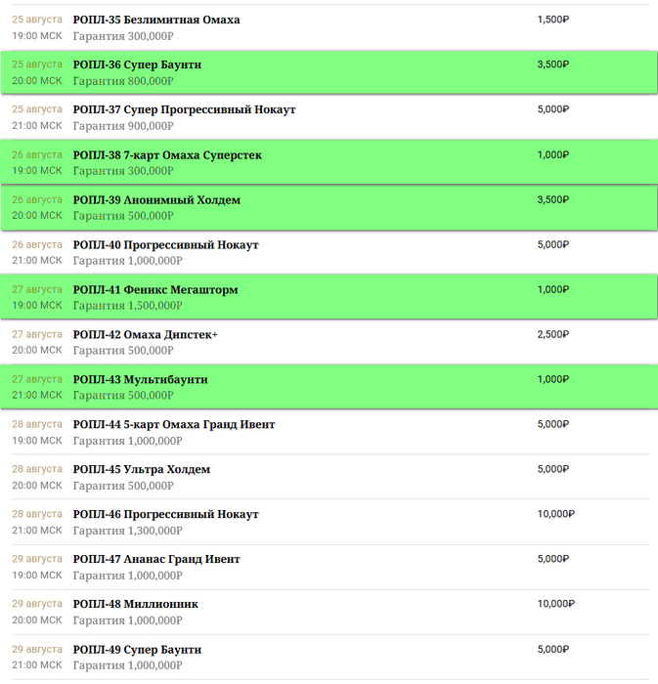Click 3,500₽ buy-in of РОПЛ-39
This screenshot has width=658, height=684.
552,199
